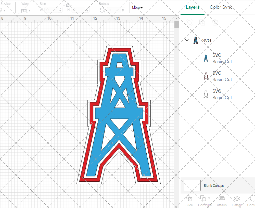Switch to the Layers tab
Viewport: 255px width, 208px height.
coord(193,7)
